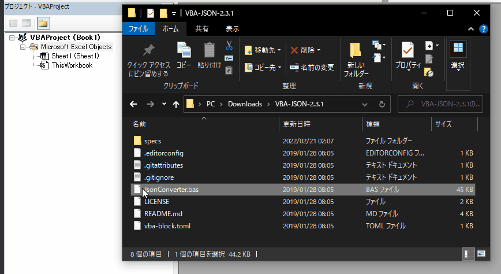Switch to the Home ribbon tab

[x=170, y=29]
